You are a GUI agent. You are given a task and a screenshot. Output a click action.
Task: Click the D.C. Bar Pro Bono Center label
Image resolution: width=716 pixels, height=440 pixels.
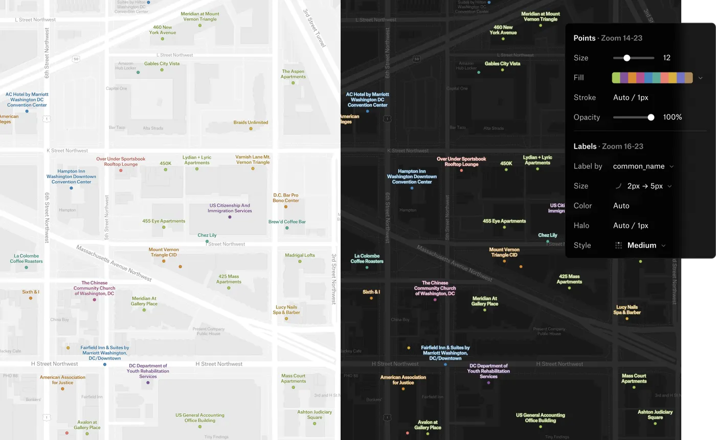286,197
